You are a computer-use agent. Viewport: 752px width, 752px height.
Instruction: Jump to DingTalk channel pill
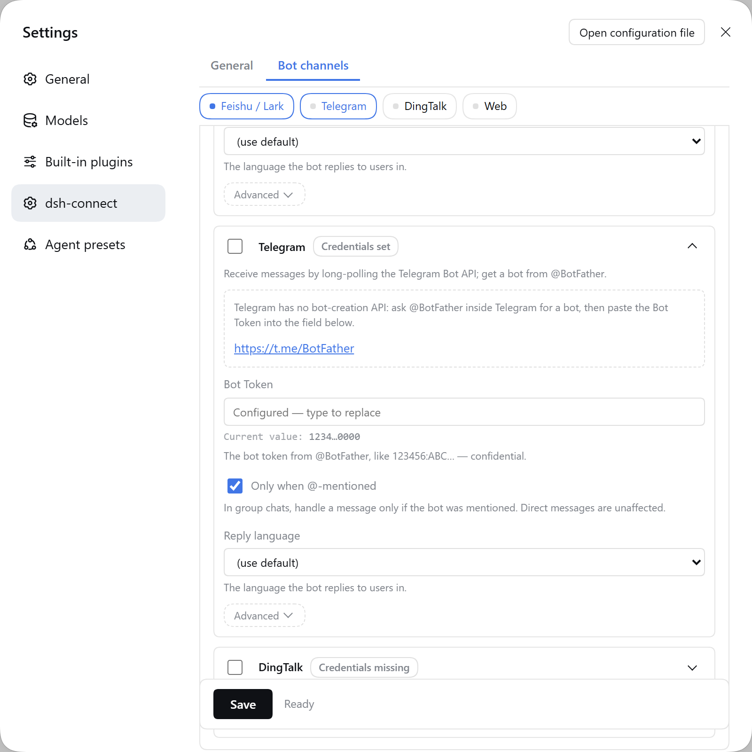click(x=420, y=106)
